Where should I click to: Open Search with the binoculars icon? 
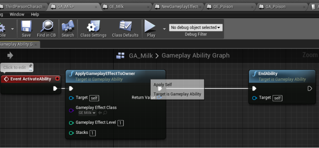[68, 26]
